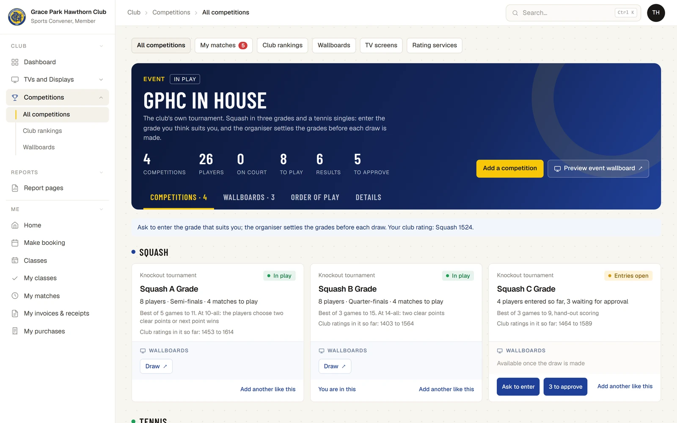Screen dimensions: 677x423
Task: Go to Home in the Me section
Action: tap(58, 225)
